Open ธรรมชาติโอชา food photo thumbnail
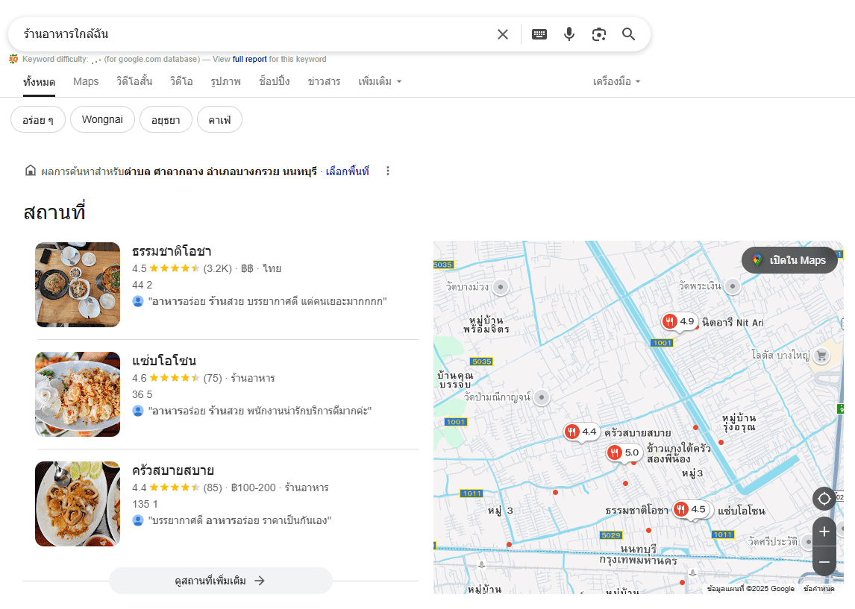The image size is (855, 609). (x=78, y=285)
